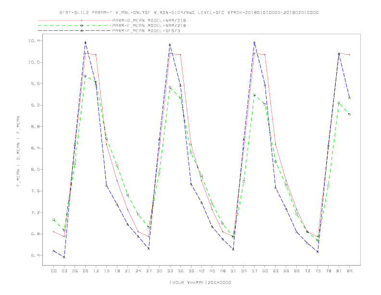Click y-axis tick value 6.4

click(x=35, y=255)
